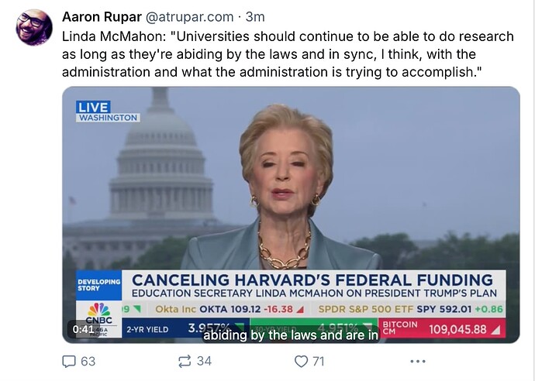Click the video caption subtitle text

[291, 335]
